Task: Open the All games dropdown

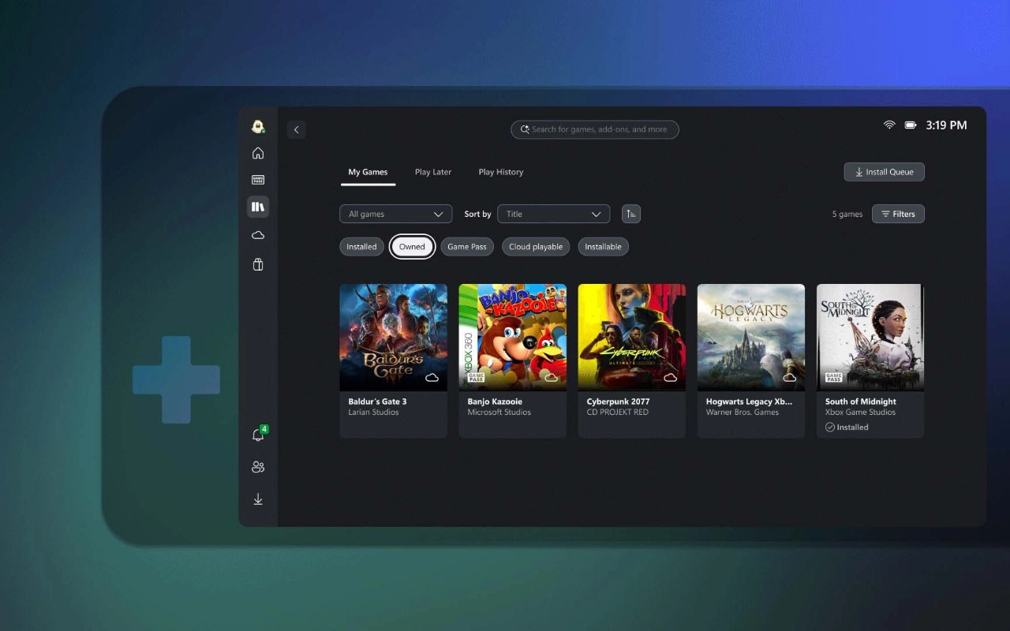Action: pyautogui.click(x=395, y=214)
